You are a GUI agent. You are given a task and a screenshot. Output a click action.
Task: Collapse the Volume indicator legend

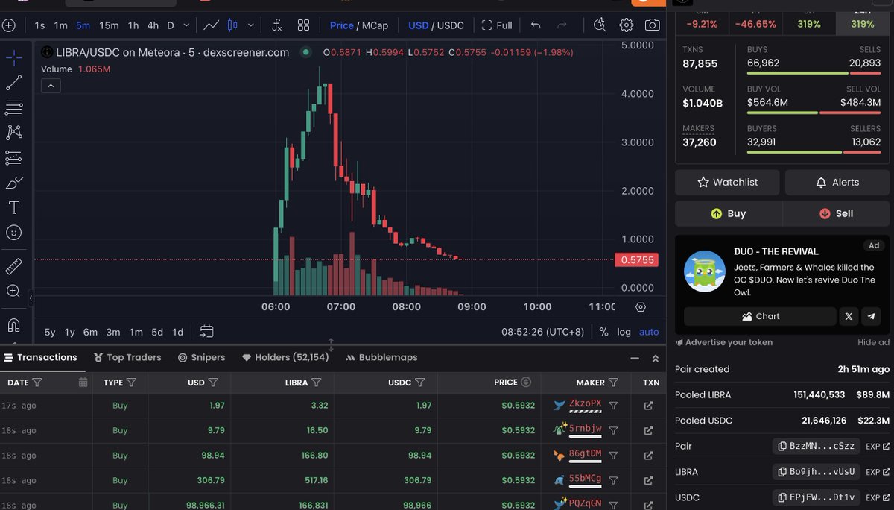pos(51,86)
